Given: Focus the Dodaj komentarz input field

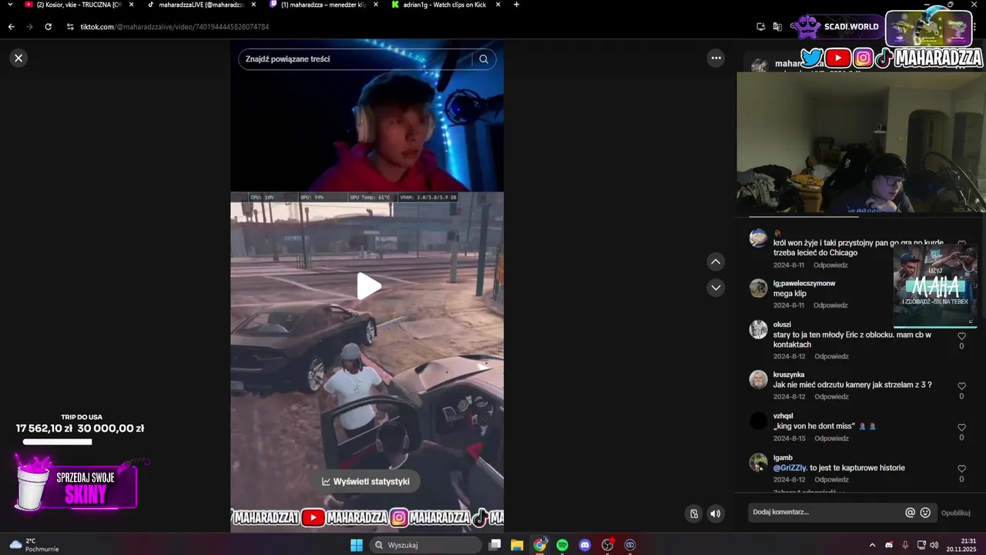Looking at the screenshot, I should tap(826, 512).
